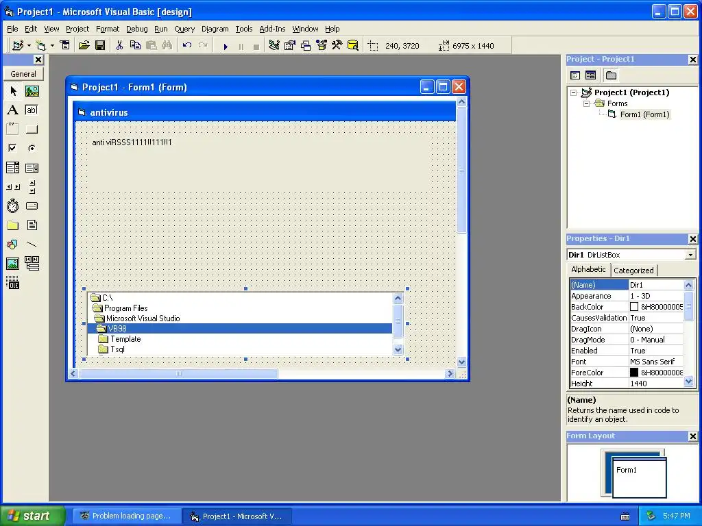This screenshot has height=526, width=702.
Task: Select the ComboBox tool in toolbox
Action: coord(13,168)
